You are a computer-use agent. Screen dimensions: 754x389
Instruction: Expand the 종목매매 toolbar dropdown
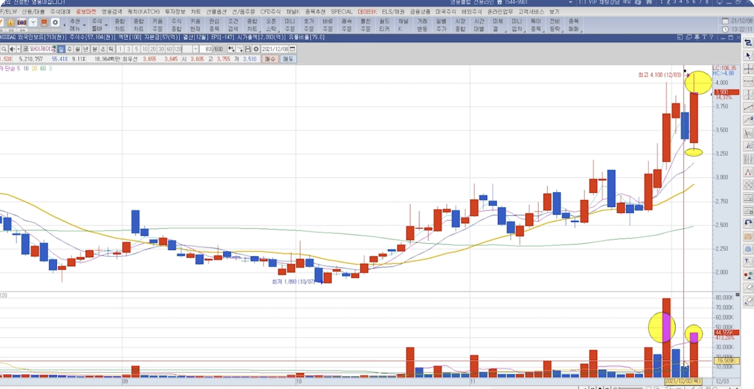[x=580, y=31]
